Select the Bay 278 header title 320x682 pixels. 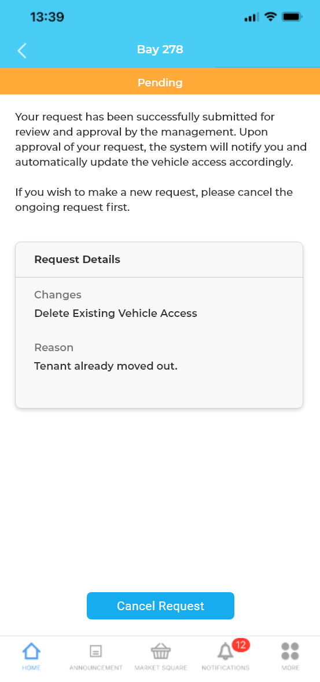pos(160,50)
